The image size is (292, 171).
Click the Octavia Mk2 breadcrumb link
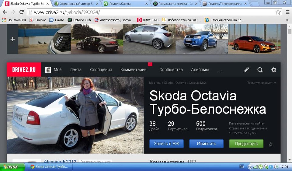coord(197,83)
